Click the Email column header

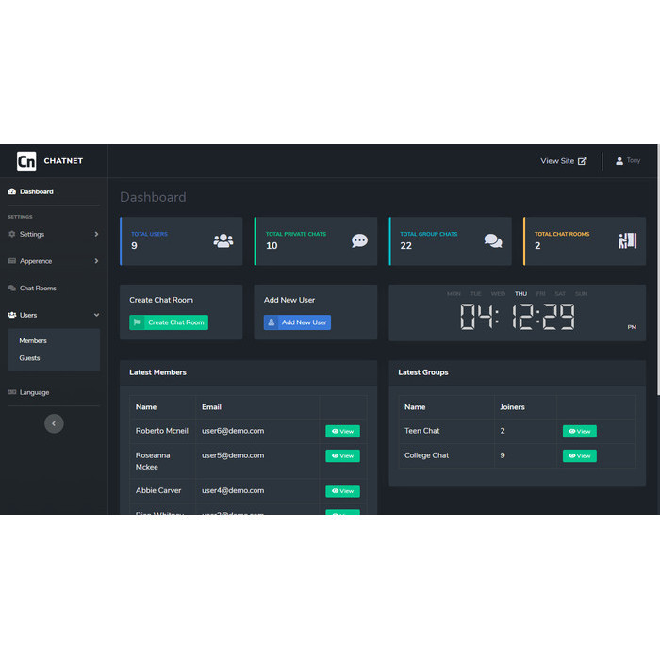pyautogui.click(x=211, y=407)
